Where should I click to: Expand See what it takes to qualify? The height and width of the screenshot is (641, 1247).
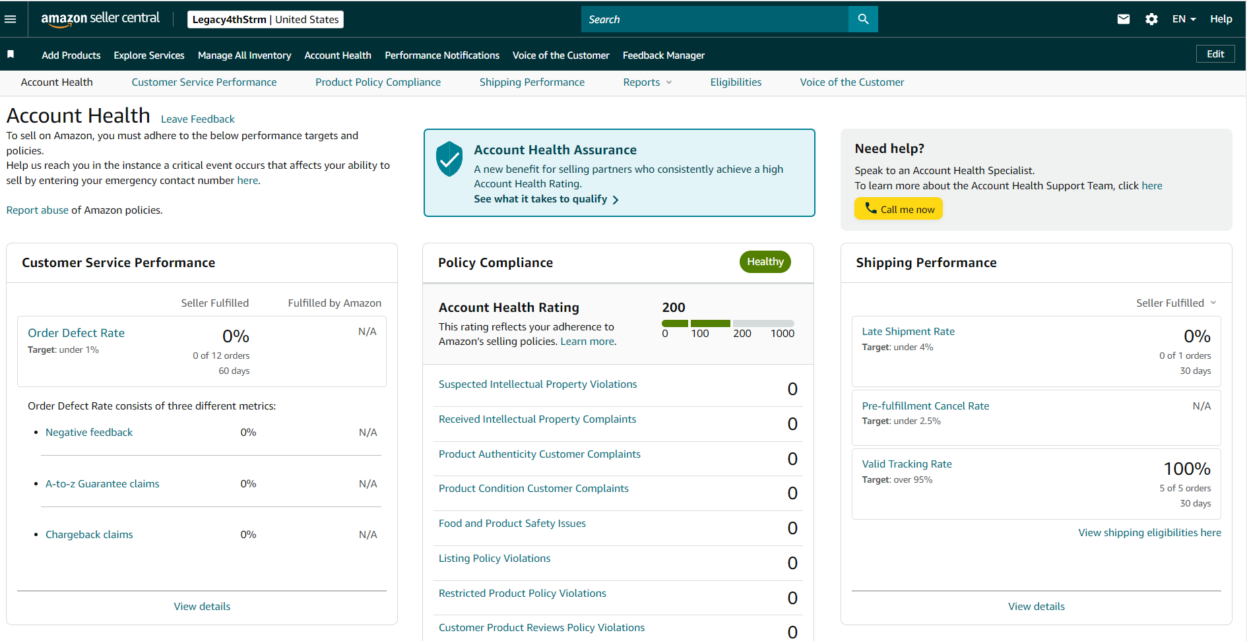(x=546, y=199)
